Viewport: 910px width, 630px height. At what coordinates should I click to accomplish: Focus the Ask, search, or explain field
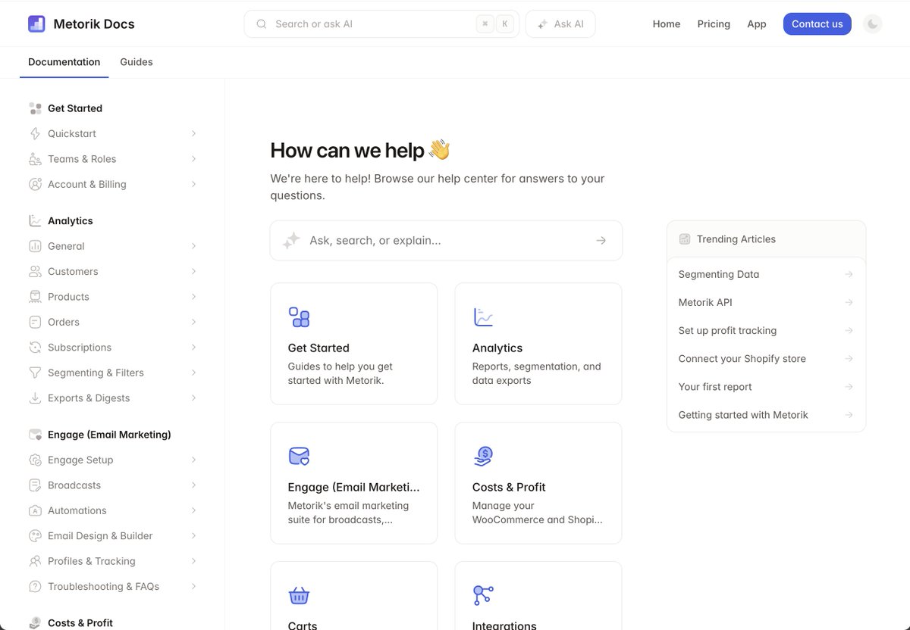(446, 241)
